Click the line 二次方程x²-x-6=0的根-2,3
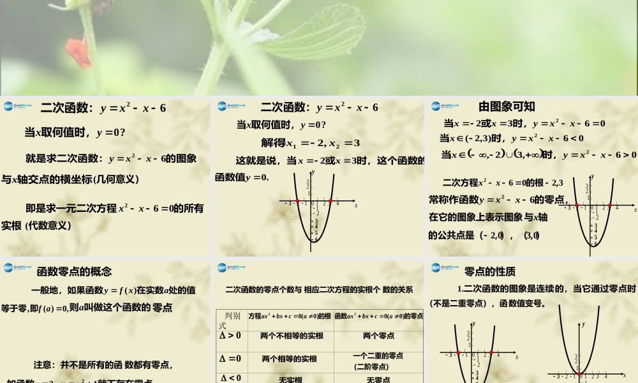Image resolution: width=638 pixels, height=383 pixels. click(503, 183)
